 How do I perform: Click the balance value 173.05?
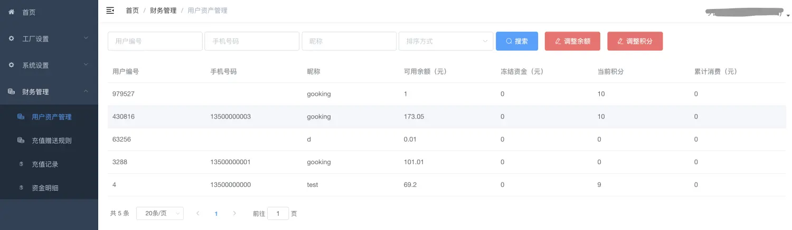(414, 117)
